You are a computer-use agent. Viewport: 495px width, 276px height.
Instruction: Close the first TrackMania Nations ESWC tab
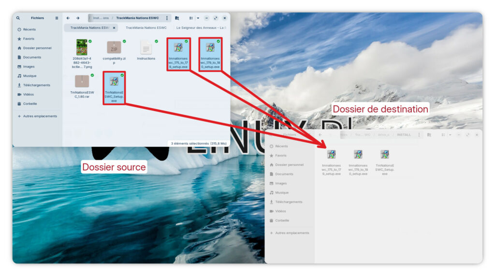[x=114, y=28]
